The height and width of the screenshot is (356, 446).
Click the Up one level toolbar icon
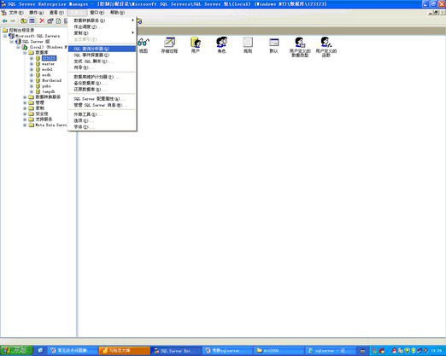click(24, 21)
